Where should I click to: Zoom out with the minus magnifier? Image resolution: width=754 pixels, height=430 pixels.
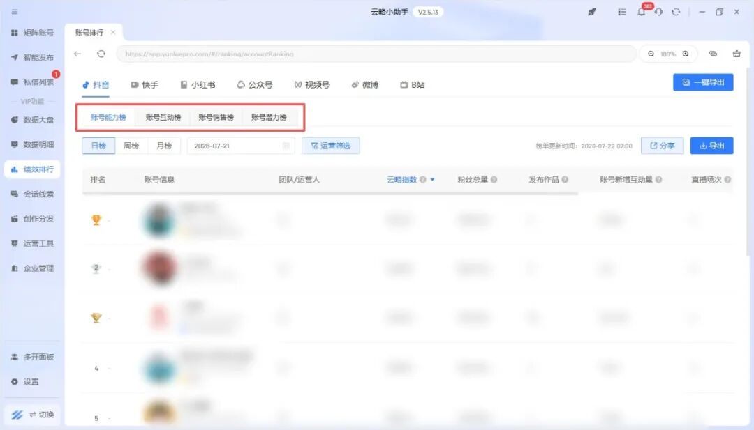pyautogui.click(x=651, y=54)
